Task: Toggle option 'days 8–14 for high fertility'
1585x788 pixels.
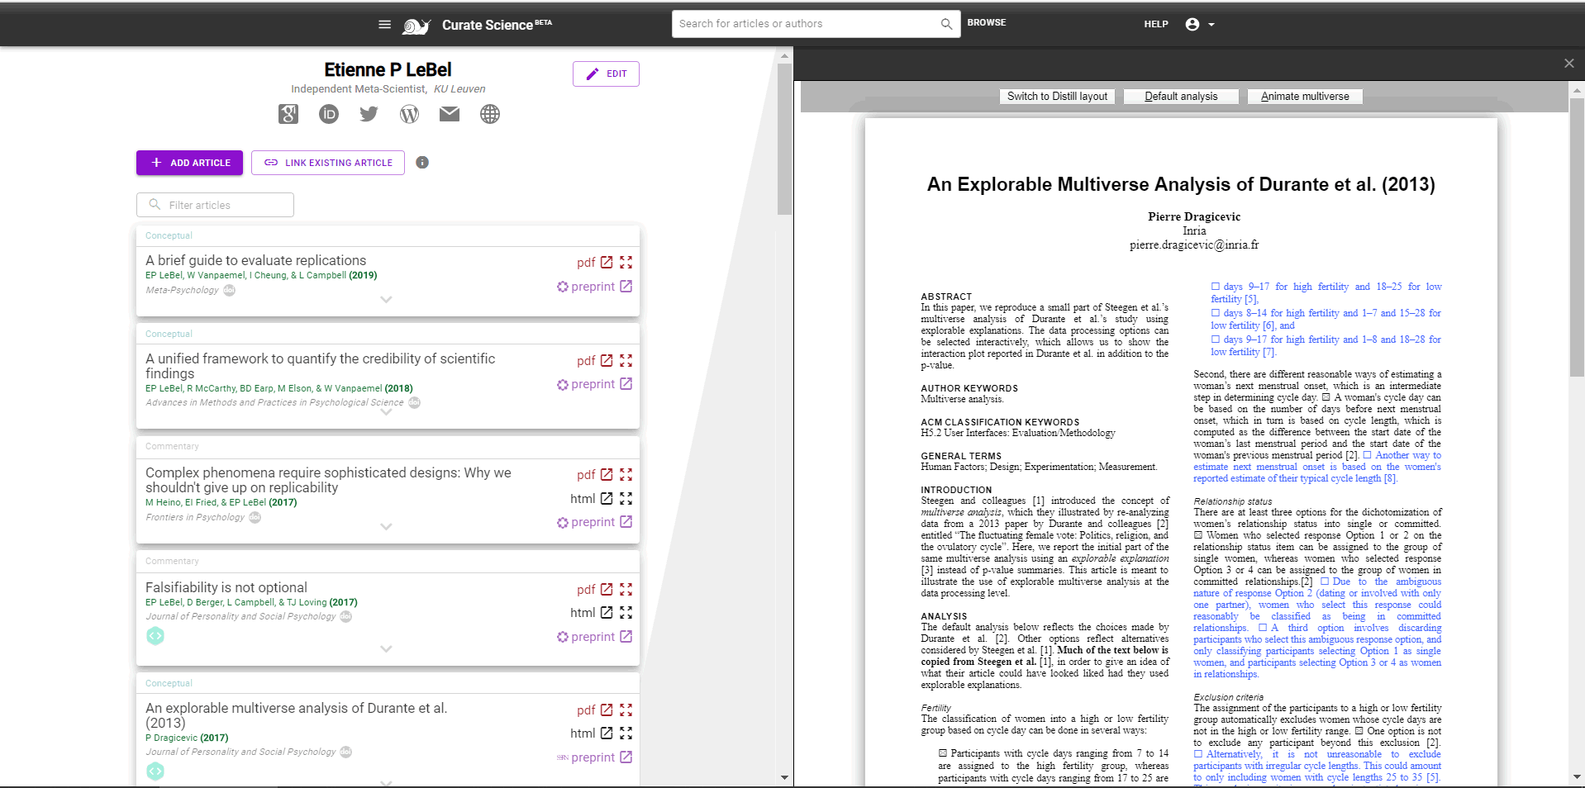Action: point(1216,313)
